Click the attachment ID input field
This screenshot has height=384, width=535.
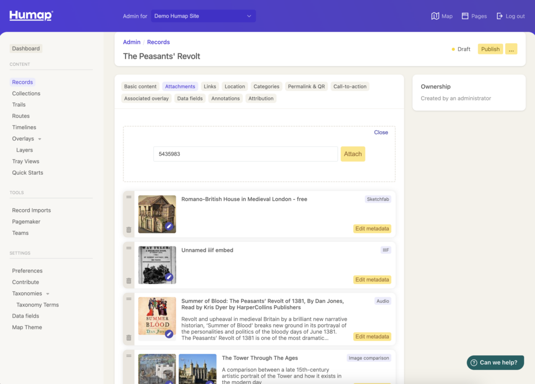tap(245, 154)
